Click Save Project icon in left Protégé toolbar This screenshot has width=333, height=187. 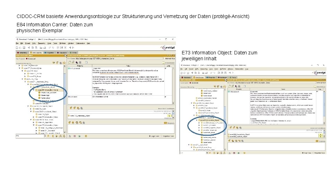[24, 48]
